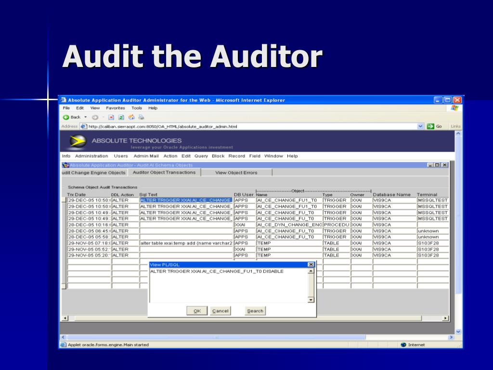Click Trx Date 29-NOV-05 05:20 cell
Screen dimensions: 493x370
pos(89,255)
